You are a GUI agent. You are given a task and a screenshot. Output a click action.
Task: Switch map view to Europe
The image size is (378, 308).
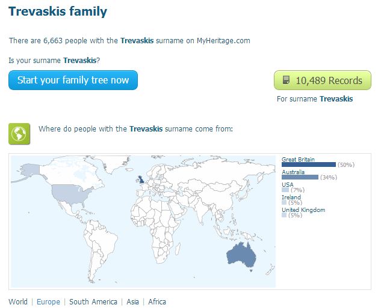click(x=48, y=302)
